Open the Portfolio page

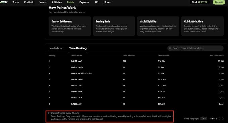pos(29,2)
